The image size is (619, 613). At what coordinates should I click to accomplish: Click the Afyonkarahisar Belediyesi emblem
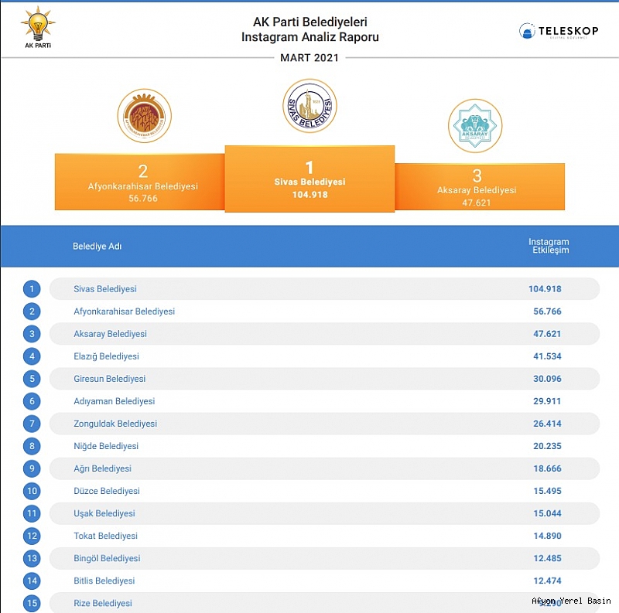click(x=144, y=116)
